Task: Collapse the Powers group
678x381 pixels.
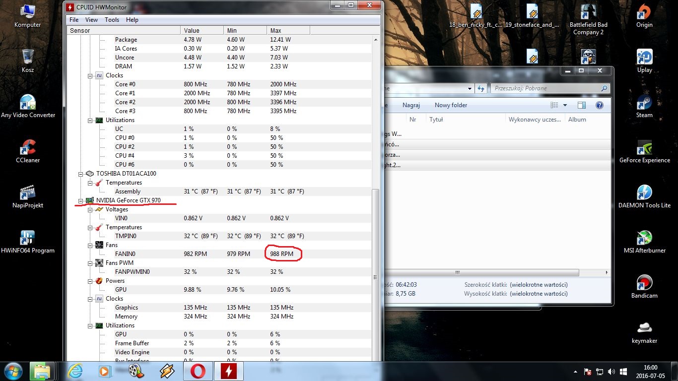Action: pos(90,281)
